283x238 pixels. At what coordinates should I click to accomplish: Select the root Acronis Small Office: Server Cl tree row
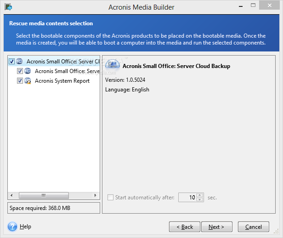[54, 62]
